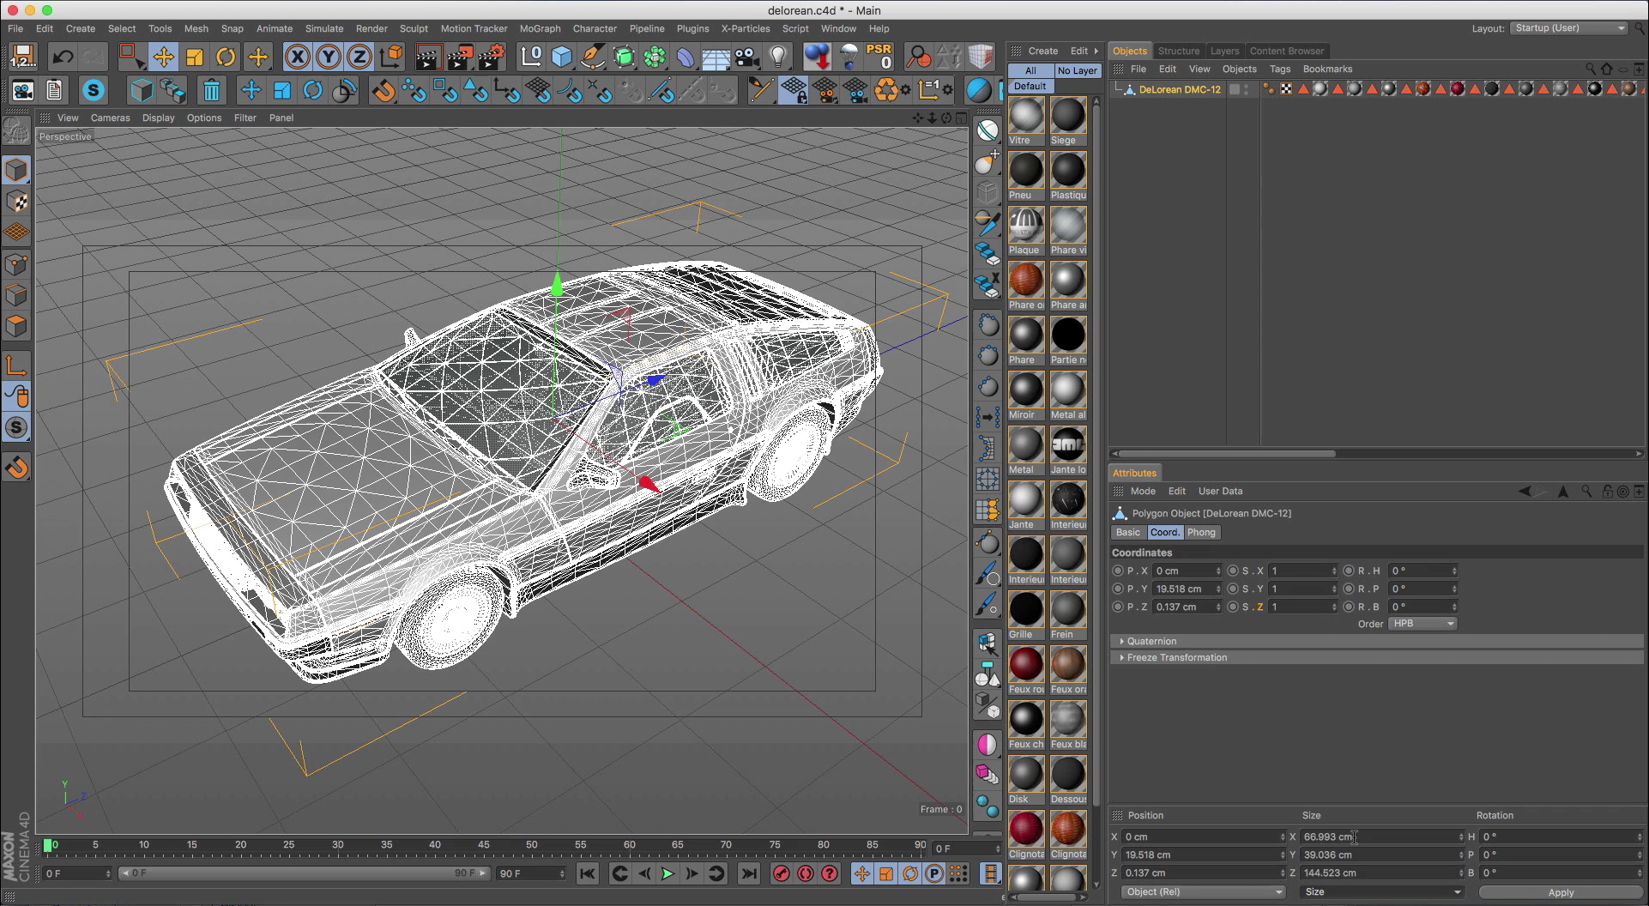Select DeLorean DMC-12 object in tree

pos(1180,89)
